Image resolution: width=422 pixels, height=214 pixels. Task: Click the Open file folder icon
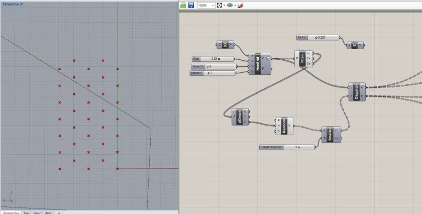[183, 5]
